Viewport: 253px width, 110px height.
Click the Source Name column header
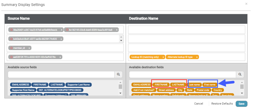click(x=19, y=18)
